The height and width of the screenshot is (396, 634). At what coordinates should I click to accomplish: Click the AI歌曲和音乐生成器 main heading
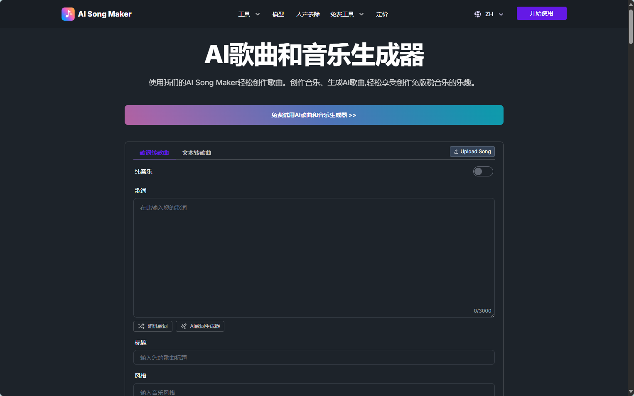[314, 55]
